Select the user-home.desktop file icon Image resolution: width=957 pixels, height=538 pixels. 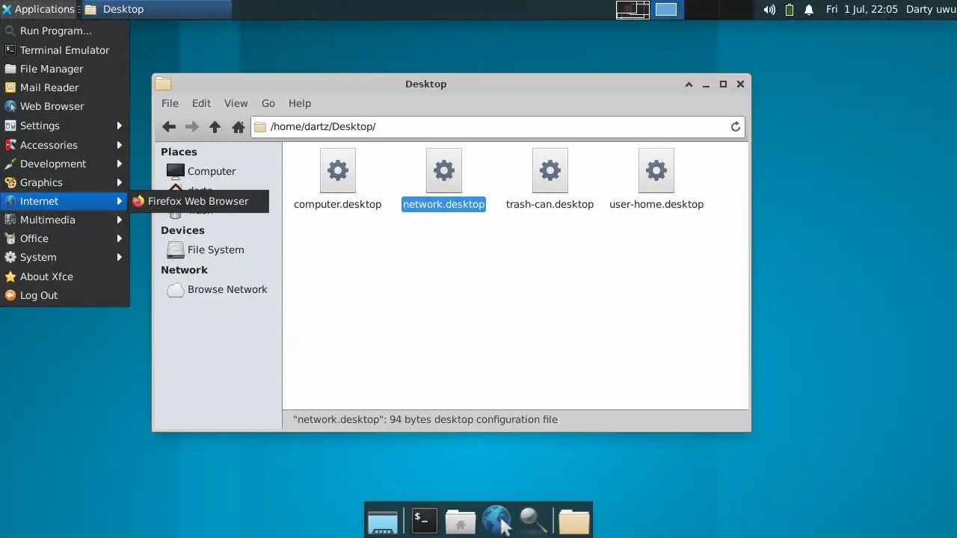pos(656,170)
